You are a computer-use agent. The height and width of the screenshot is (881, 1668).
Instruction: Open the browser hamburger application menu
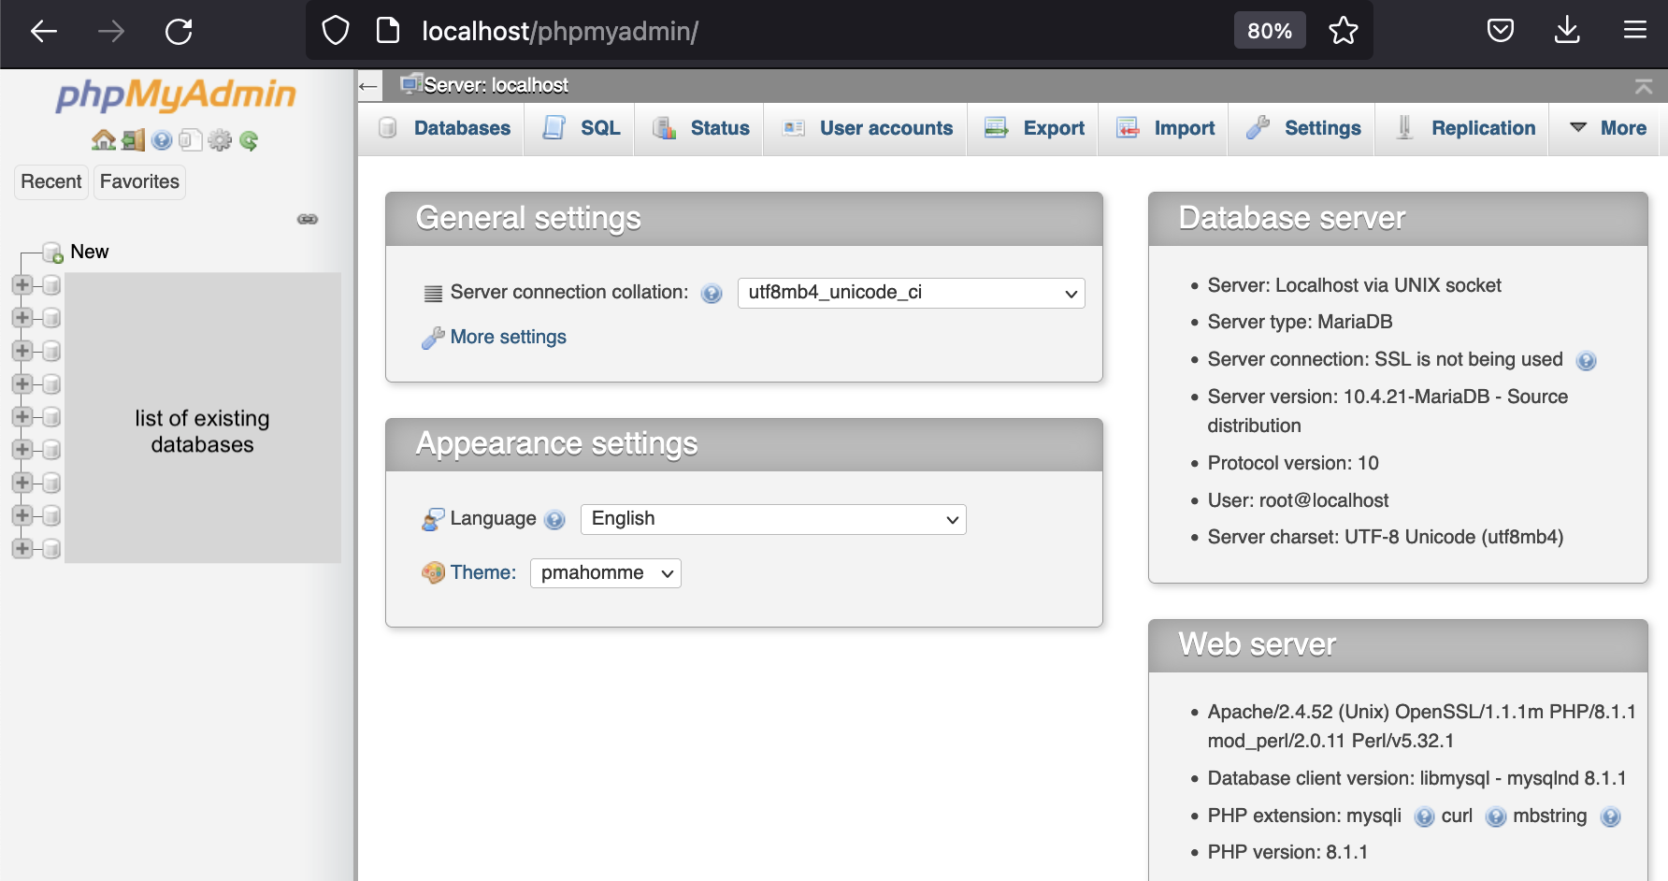coord(1635,31)
